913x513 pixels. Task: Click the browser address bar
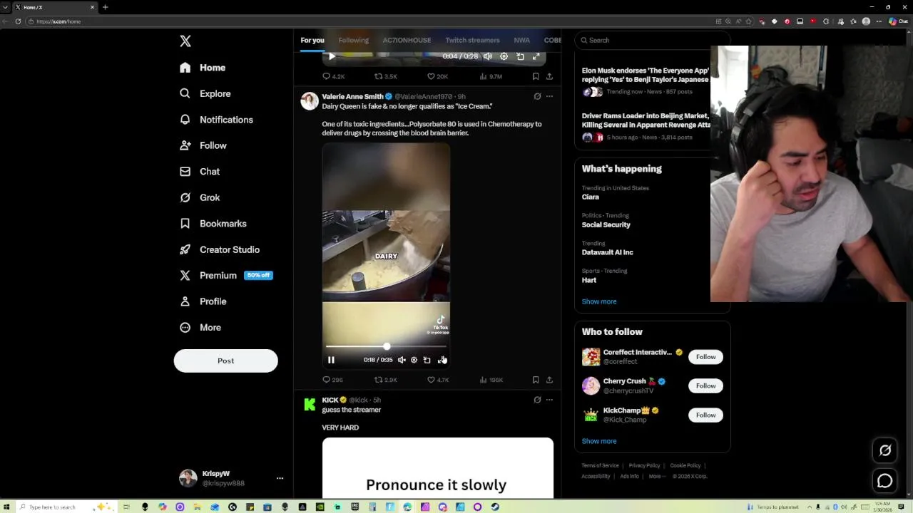point(371,21)
